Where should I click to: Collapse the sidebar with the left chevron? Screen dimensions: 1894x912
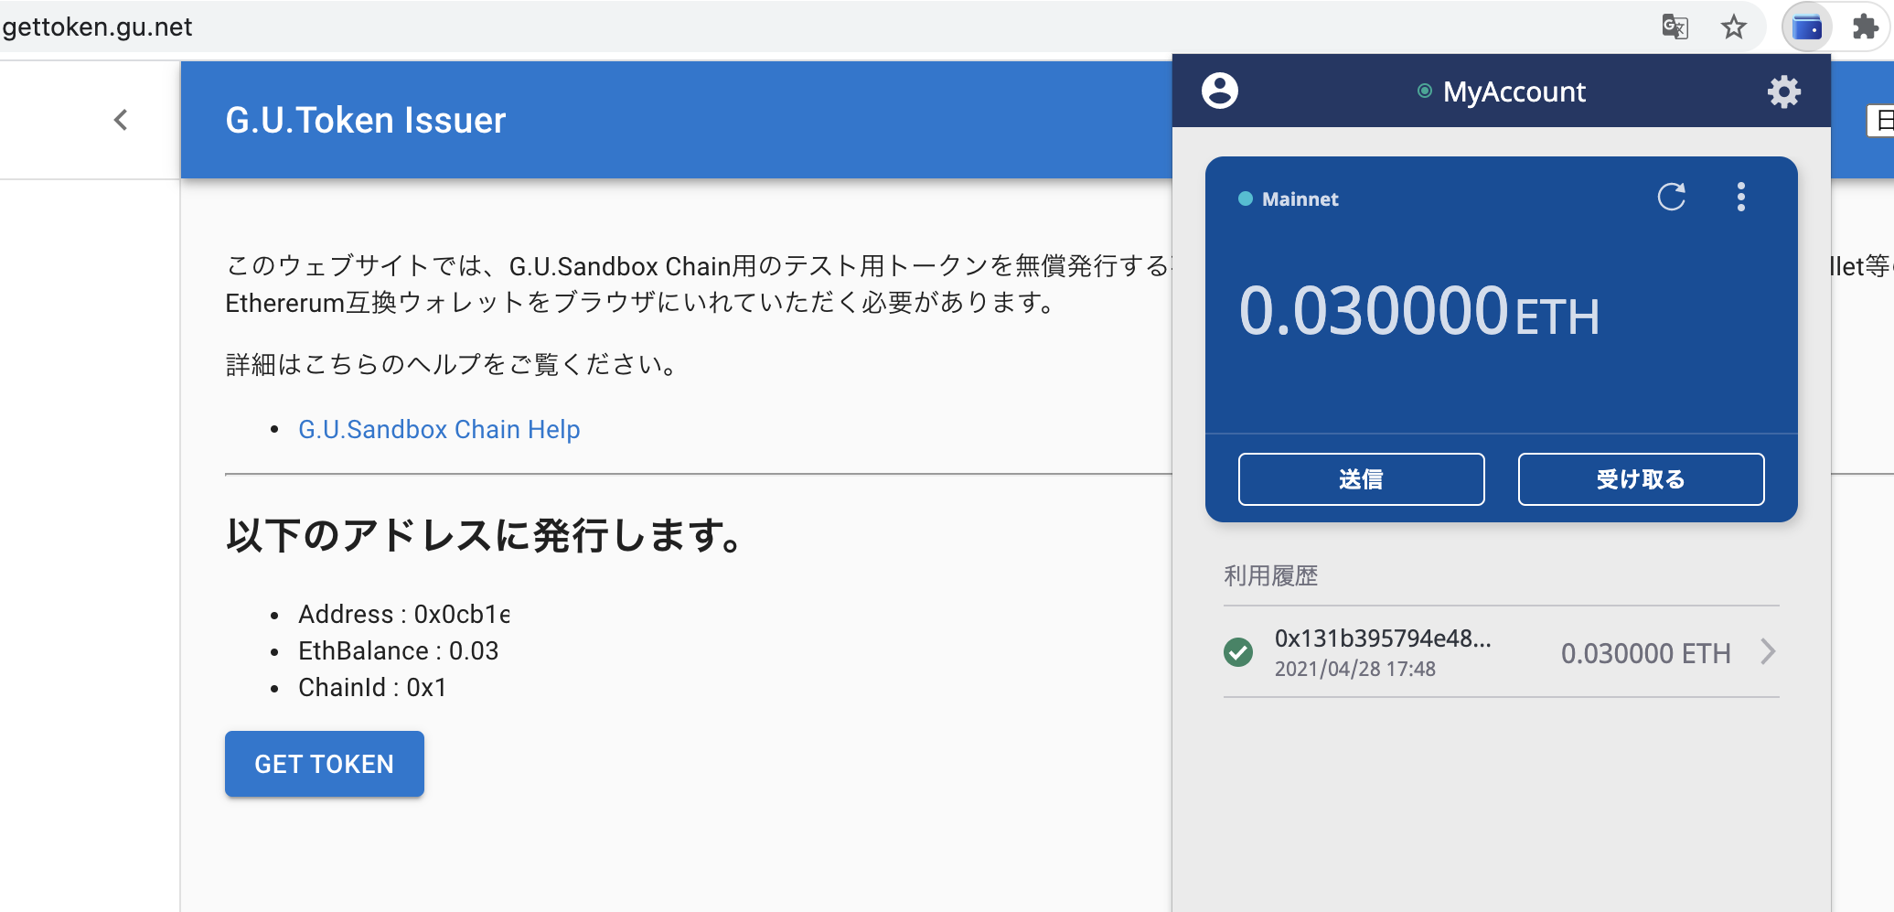(x=121, y=120)
